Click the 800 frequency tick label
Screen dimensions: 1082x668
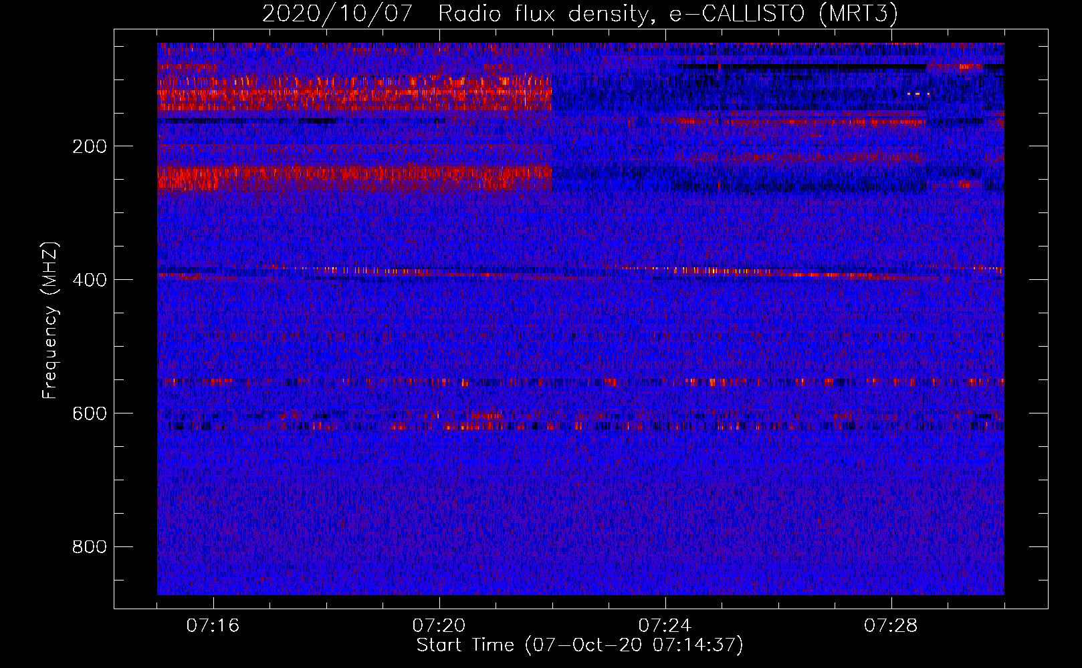tap(90, 547)
